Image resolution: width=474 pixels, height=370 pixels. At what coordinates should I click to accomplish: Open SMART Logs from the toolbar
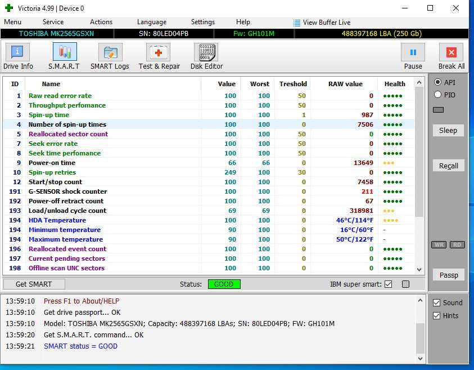point(110,56)
